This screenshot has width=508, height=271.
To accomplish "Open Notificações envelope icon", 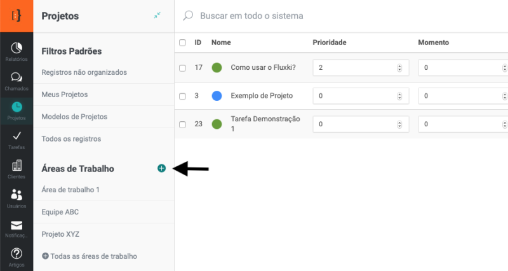I will 17,227.
